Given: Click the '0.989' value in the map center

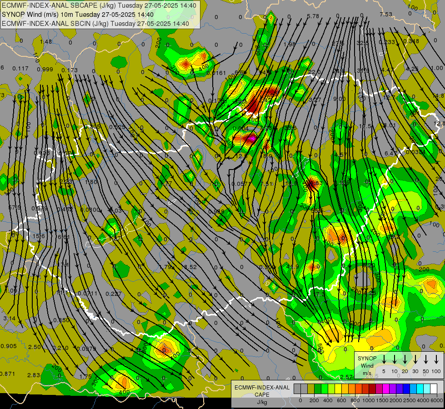Looking at the screenshot, I should (216, 211).
